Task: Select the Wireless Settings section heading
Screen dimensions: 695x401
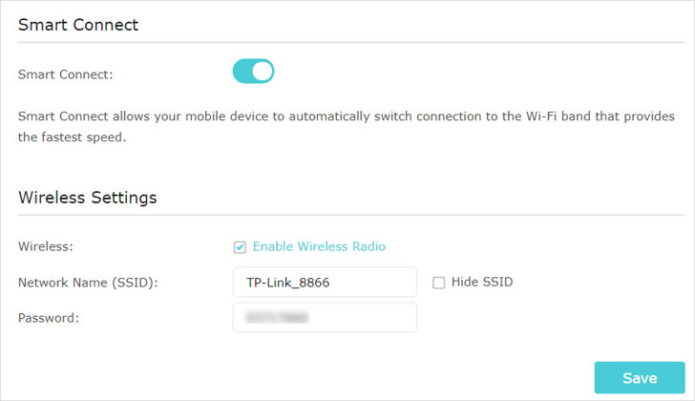Action: (87, 198)
